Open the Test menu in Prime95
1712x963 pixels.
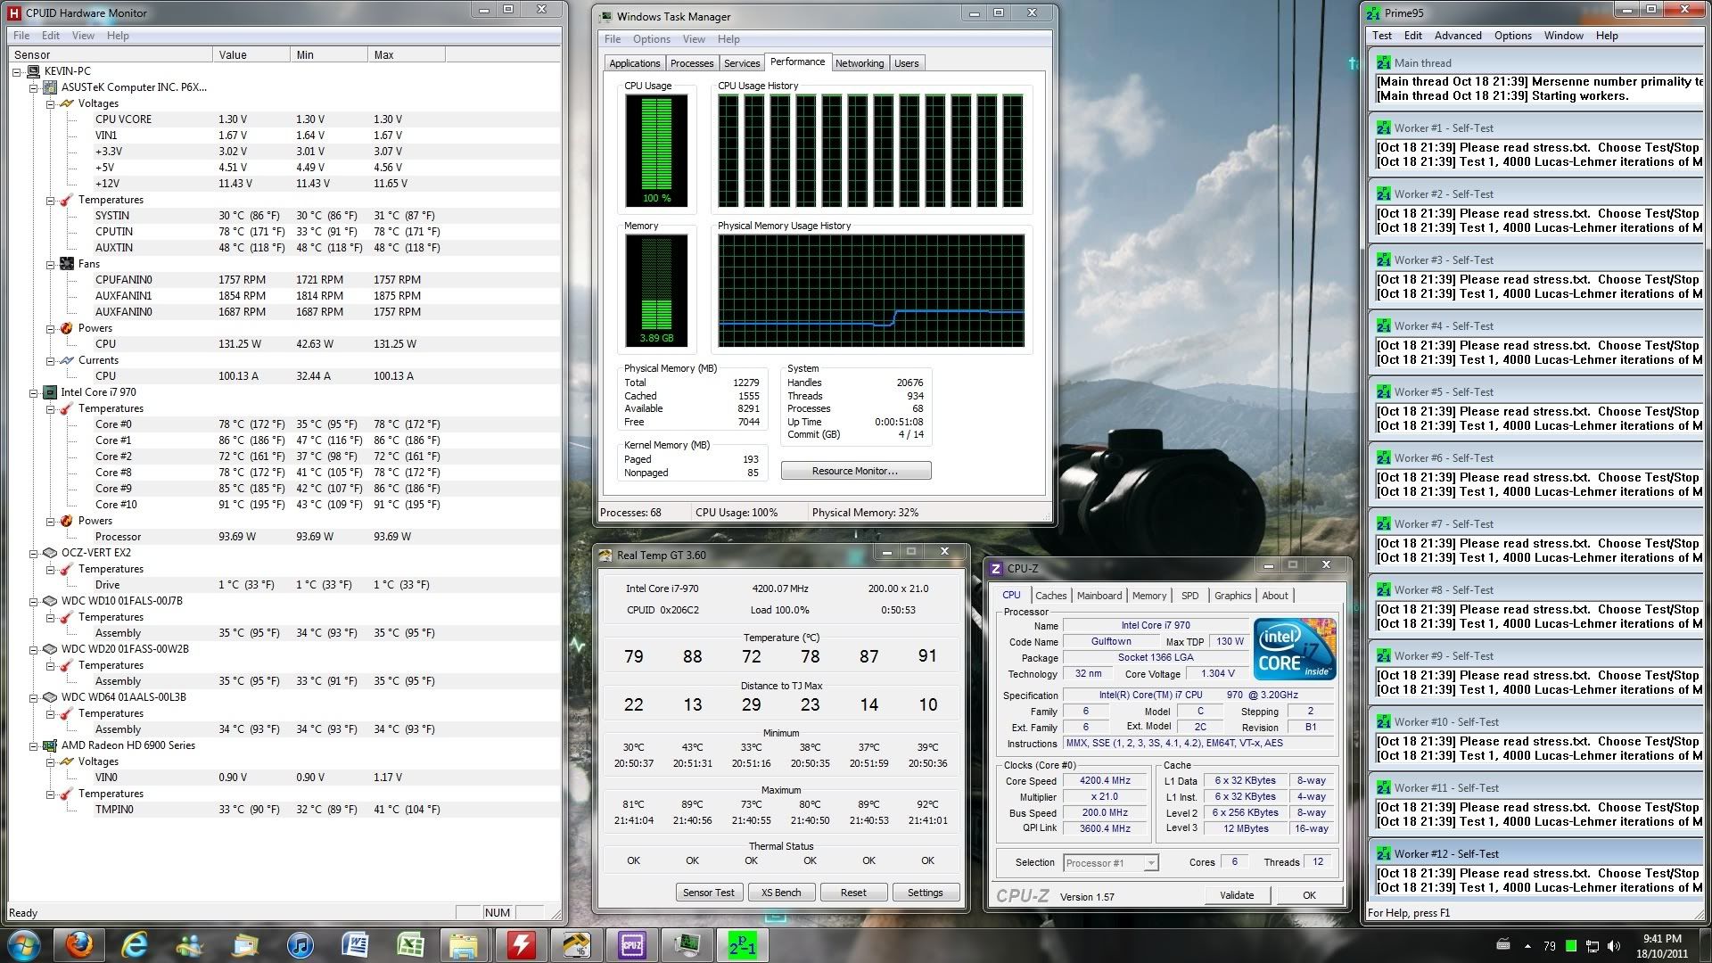pos(1382,36)
